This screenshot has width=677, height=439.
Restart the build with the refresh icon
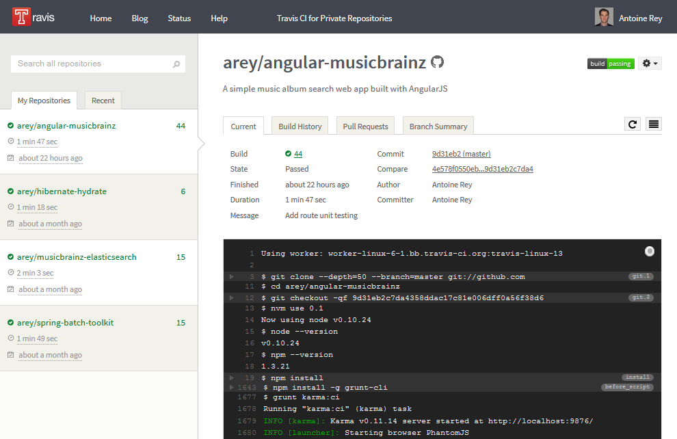pyautogui.click(x=632, y=124)
